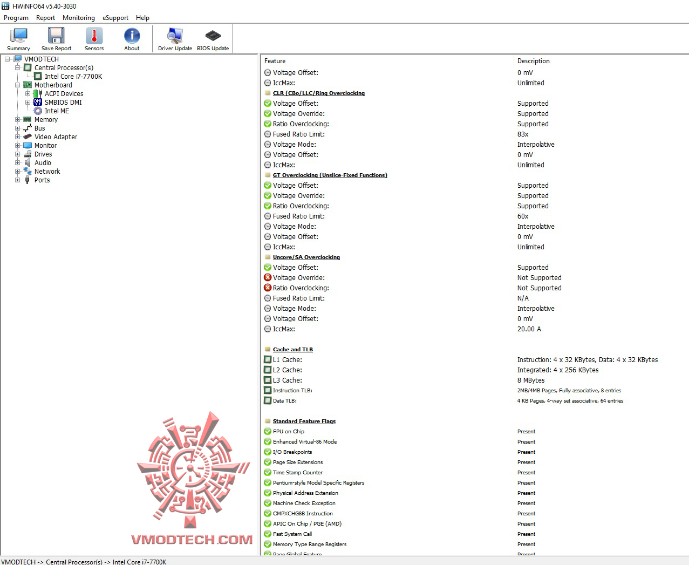The width and height of the screenshot is (689, 565).
Task: Click the Memory module icon
Action: (28, 120)
